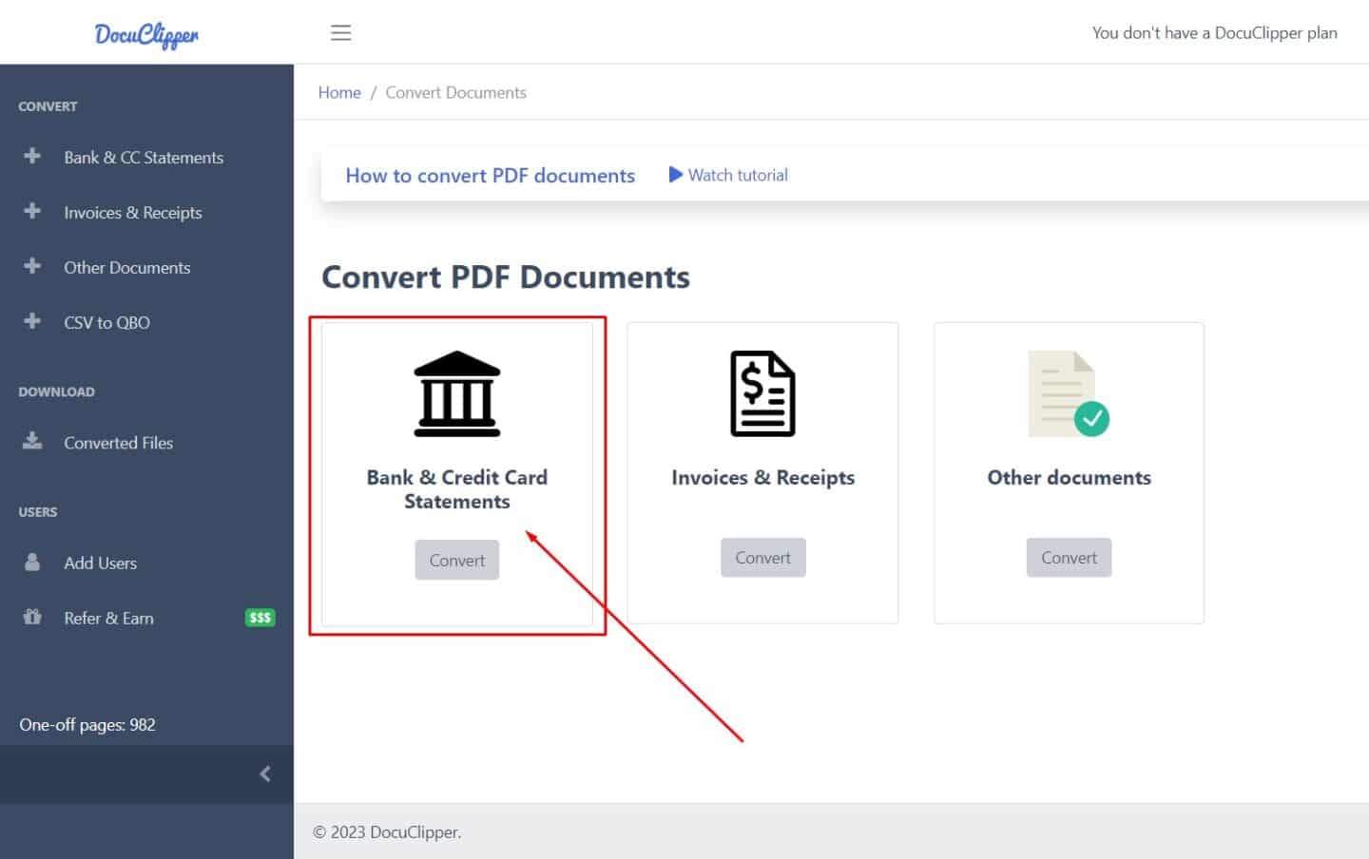1369x859 pixels.
Task: Click the dollar-sign invoice icon on Invoices & Receipts card
Action: point(762,392)
